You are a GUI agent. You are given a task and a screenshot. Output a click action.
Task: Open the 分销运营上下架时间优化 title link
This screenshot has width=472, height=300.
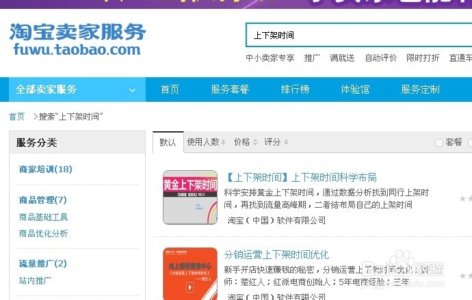click(276, 255)
